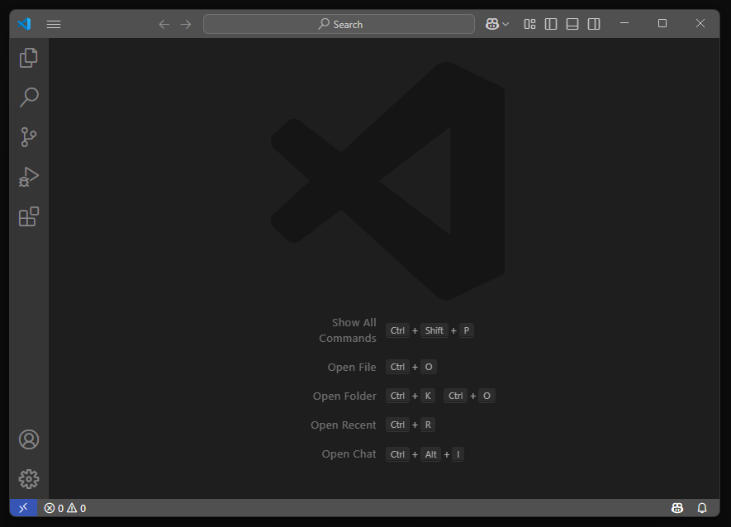Image resolution: width=731 pixels, height=527 pixels.
Task: Maximize the VS Code window
Action: pyautogui.click(x=662, y=23)
